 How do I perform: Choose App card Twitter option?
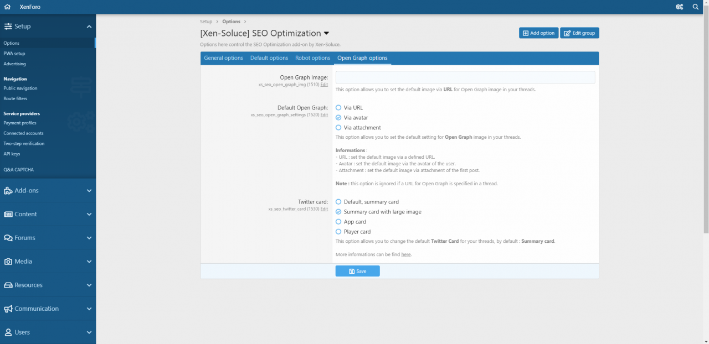click(338, 222)
